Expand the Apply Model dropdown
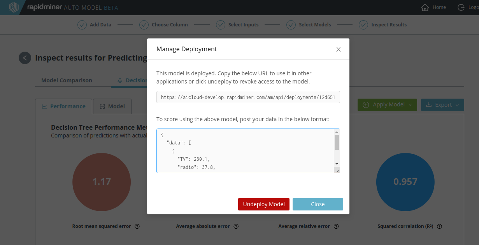The width and height of the screenshot is (479, 245). pos(387,105)
